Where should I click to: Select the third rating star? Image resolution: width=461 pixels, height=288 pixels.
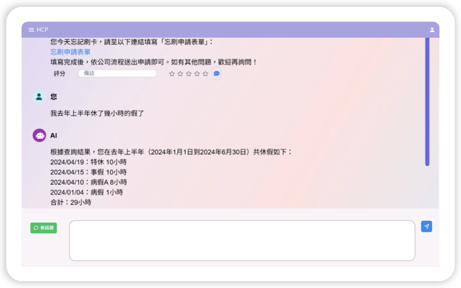[189, 74]
